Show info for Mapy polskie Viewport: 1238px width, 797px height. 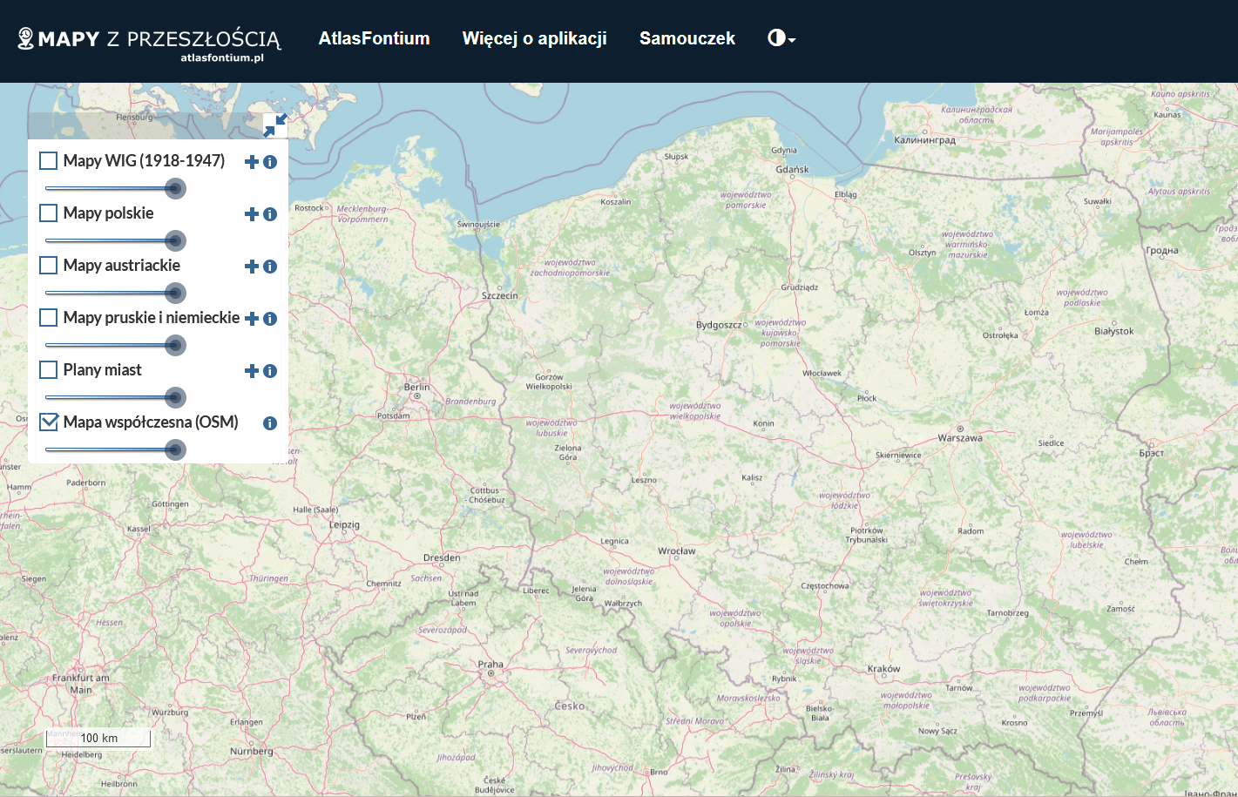pos(270,214)
